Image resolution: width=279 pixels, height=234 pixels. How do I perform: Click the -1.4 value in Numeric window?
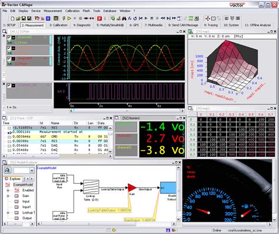click(153, 127)
